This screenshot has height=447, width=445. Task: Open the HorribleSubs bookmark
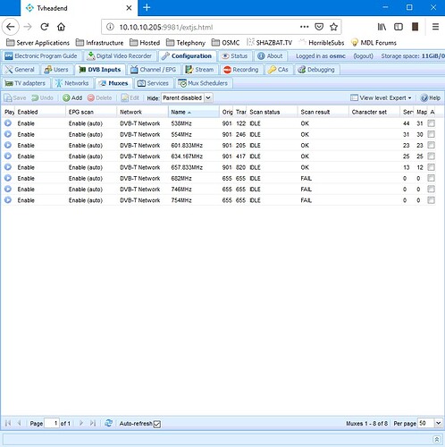(x=322, y=43)
